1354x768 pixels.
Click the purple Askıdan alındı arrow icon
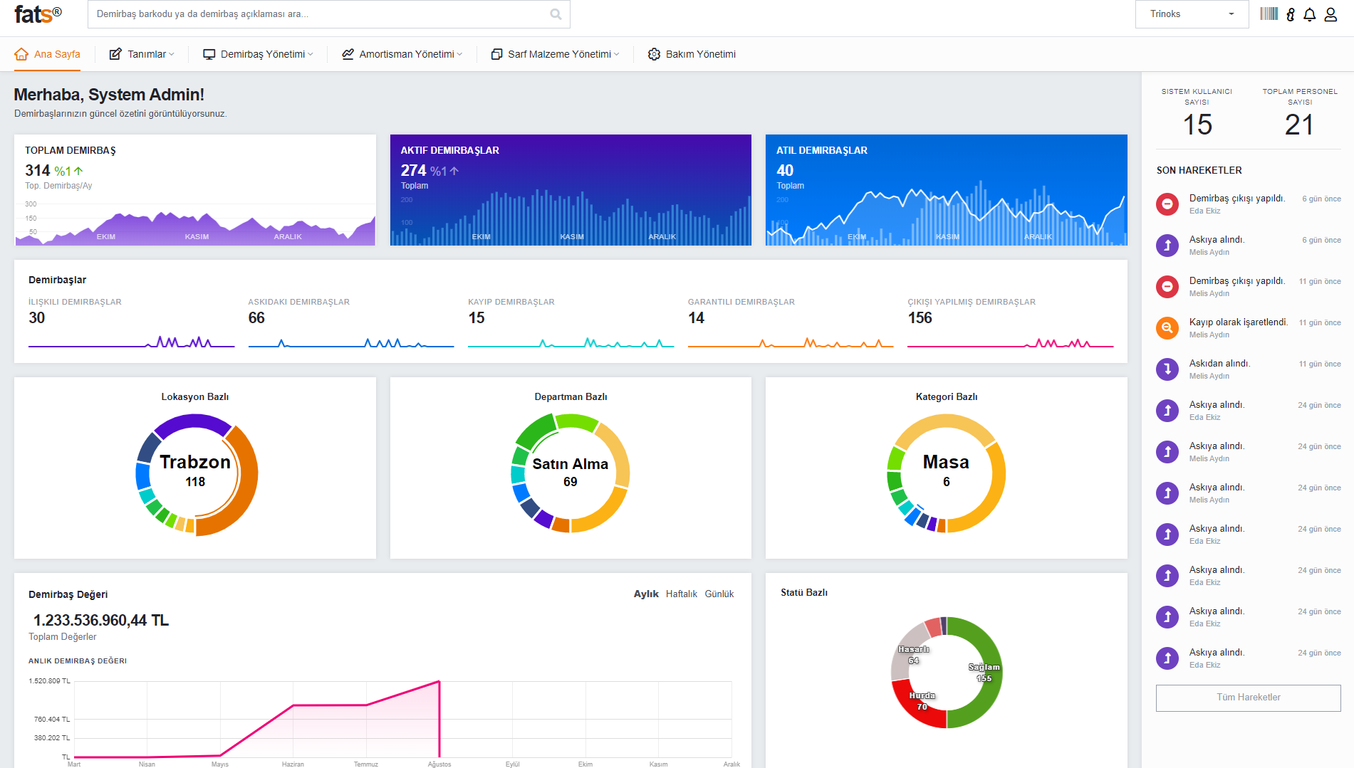1167,369
